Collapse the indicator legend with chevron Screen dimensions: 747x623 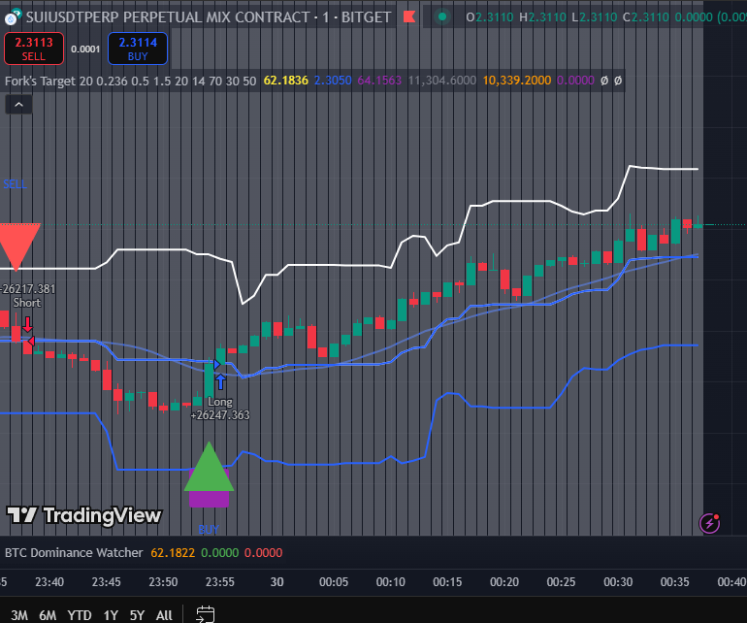[18, 105]
